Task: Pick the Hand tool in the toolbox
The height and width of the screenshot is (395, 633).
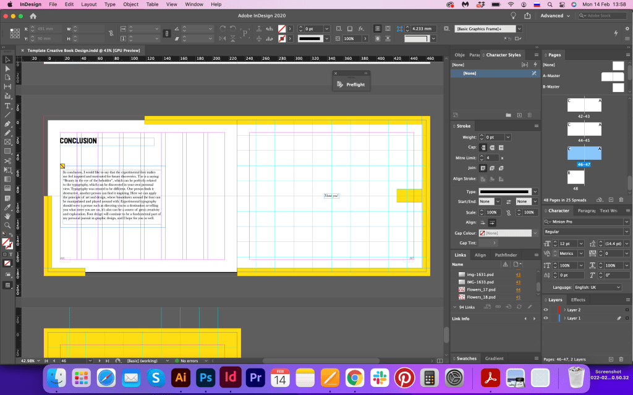Action: pos(7,216)
